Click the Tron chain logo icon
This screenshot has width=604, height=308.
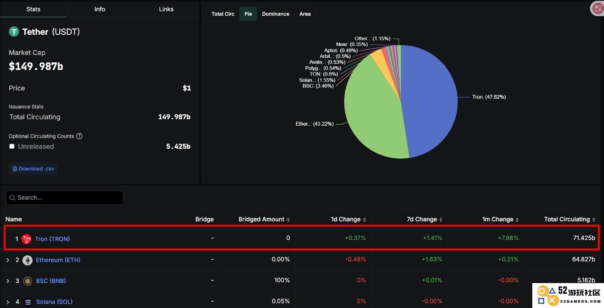point(26,239)
